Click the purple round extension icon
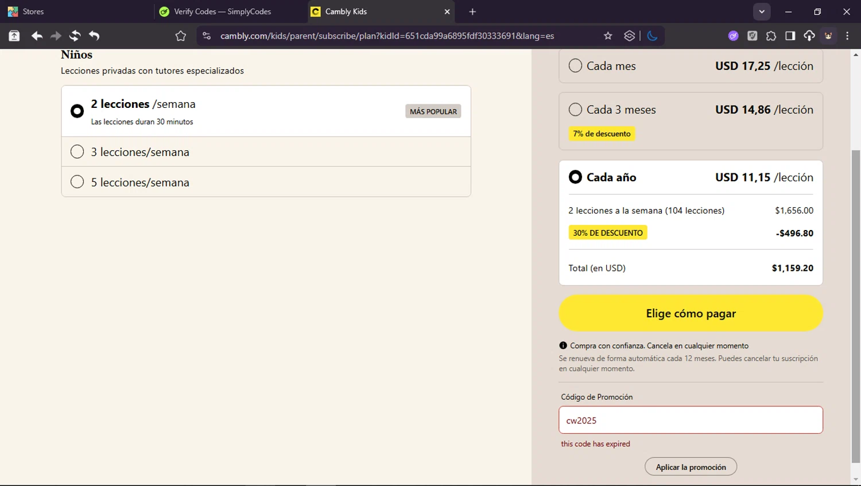Image resolution: width=861 pixels, height=486 pixels. click(x=734, y=36)
